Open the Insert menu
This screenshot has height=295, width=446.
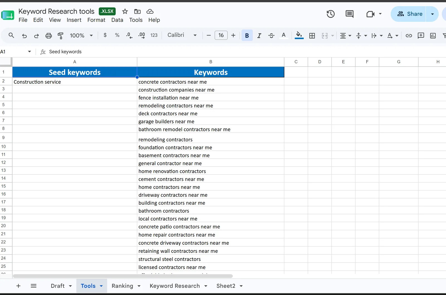74,20
